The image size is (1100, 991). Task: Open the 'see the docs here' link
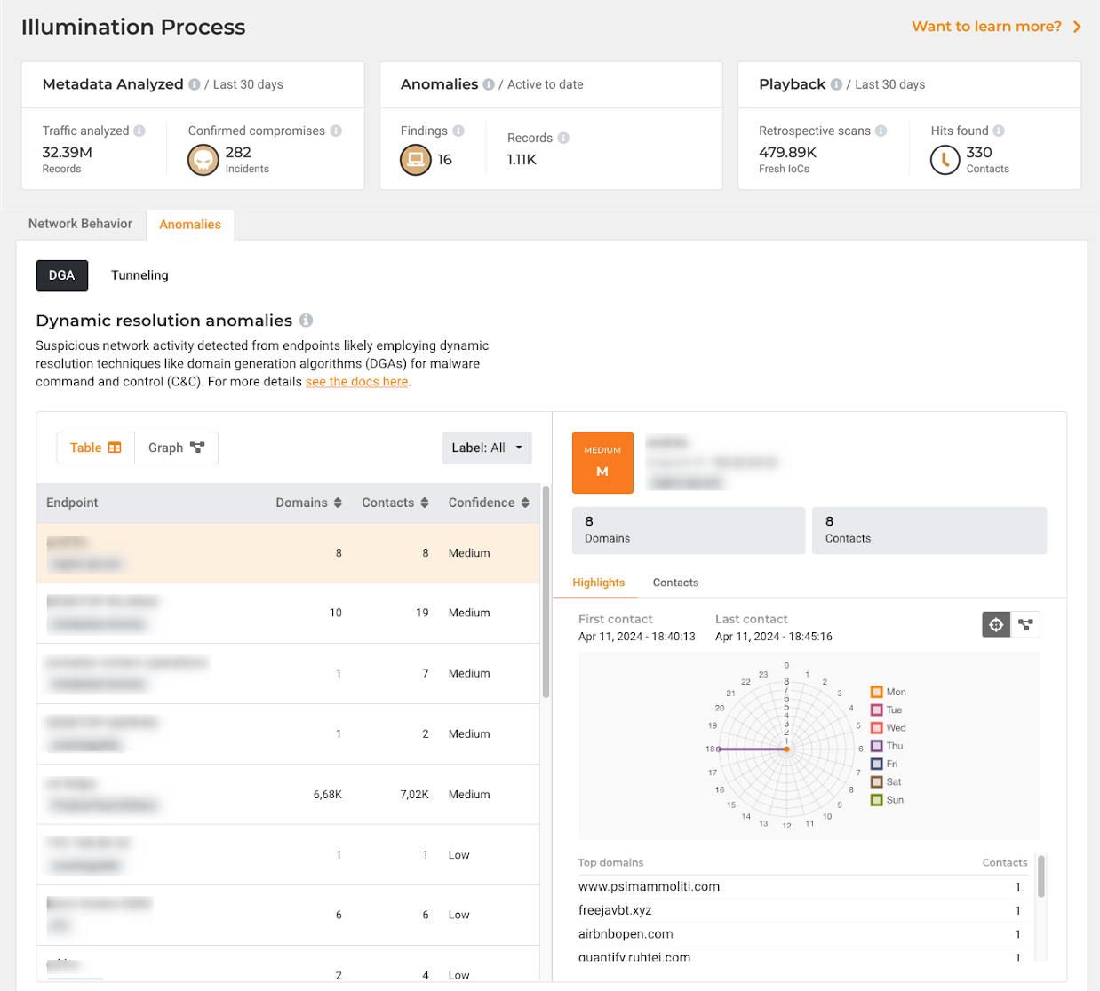356,382
